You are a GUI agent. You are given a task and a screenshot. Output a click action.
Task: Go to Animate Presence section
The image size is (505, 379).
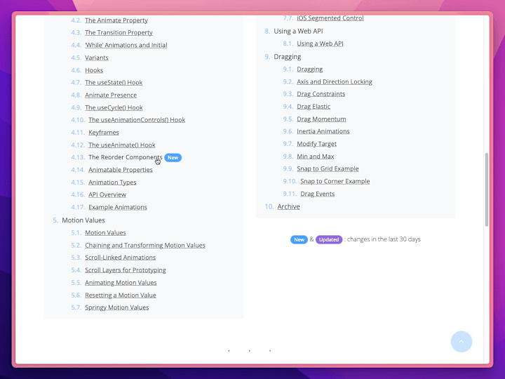111,95
